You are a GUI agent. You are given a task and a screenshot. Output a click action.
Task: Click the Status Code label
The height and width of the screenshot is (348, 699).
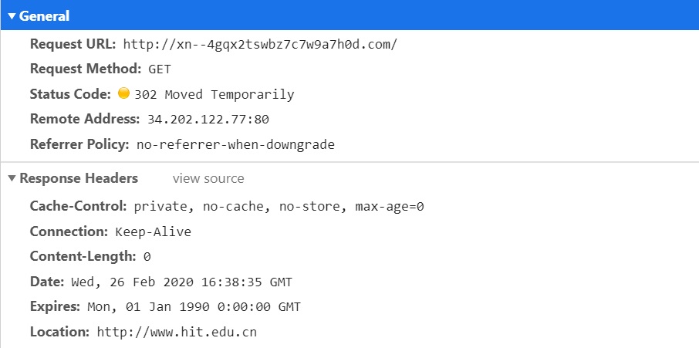[70, 94]
